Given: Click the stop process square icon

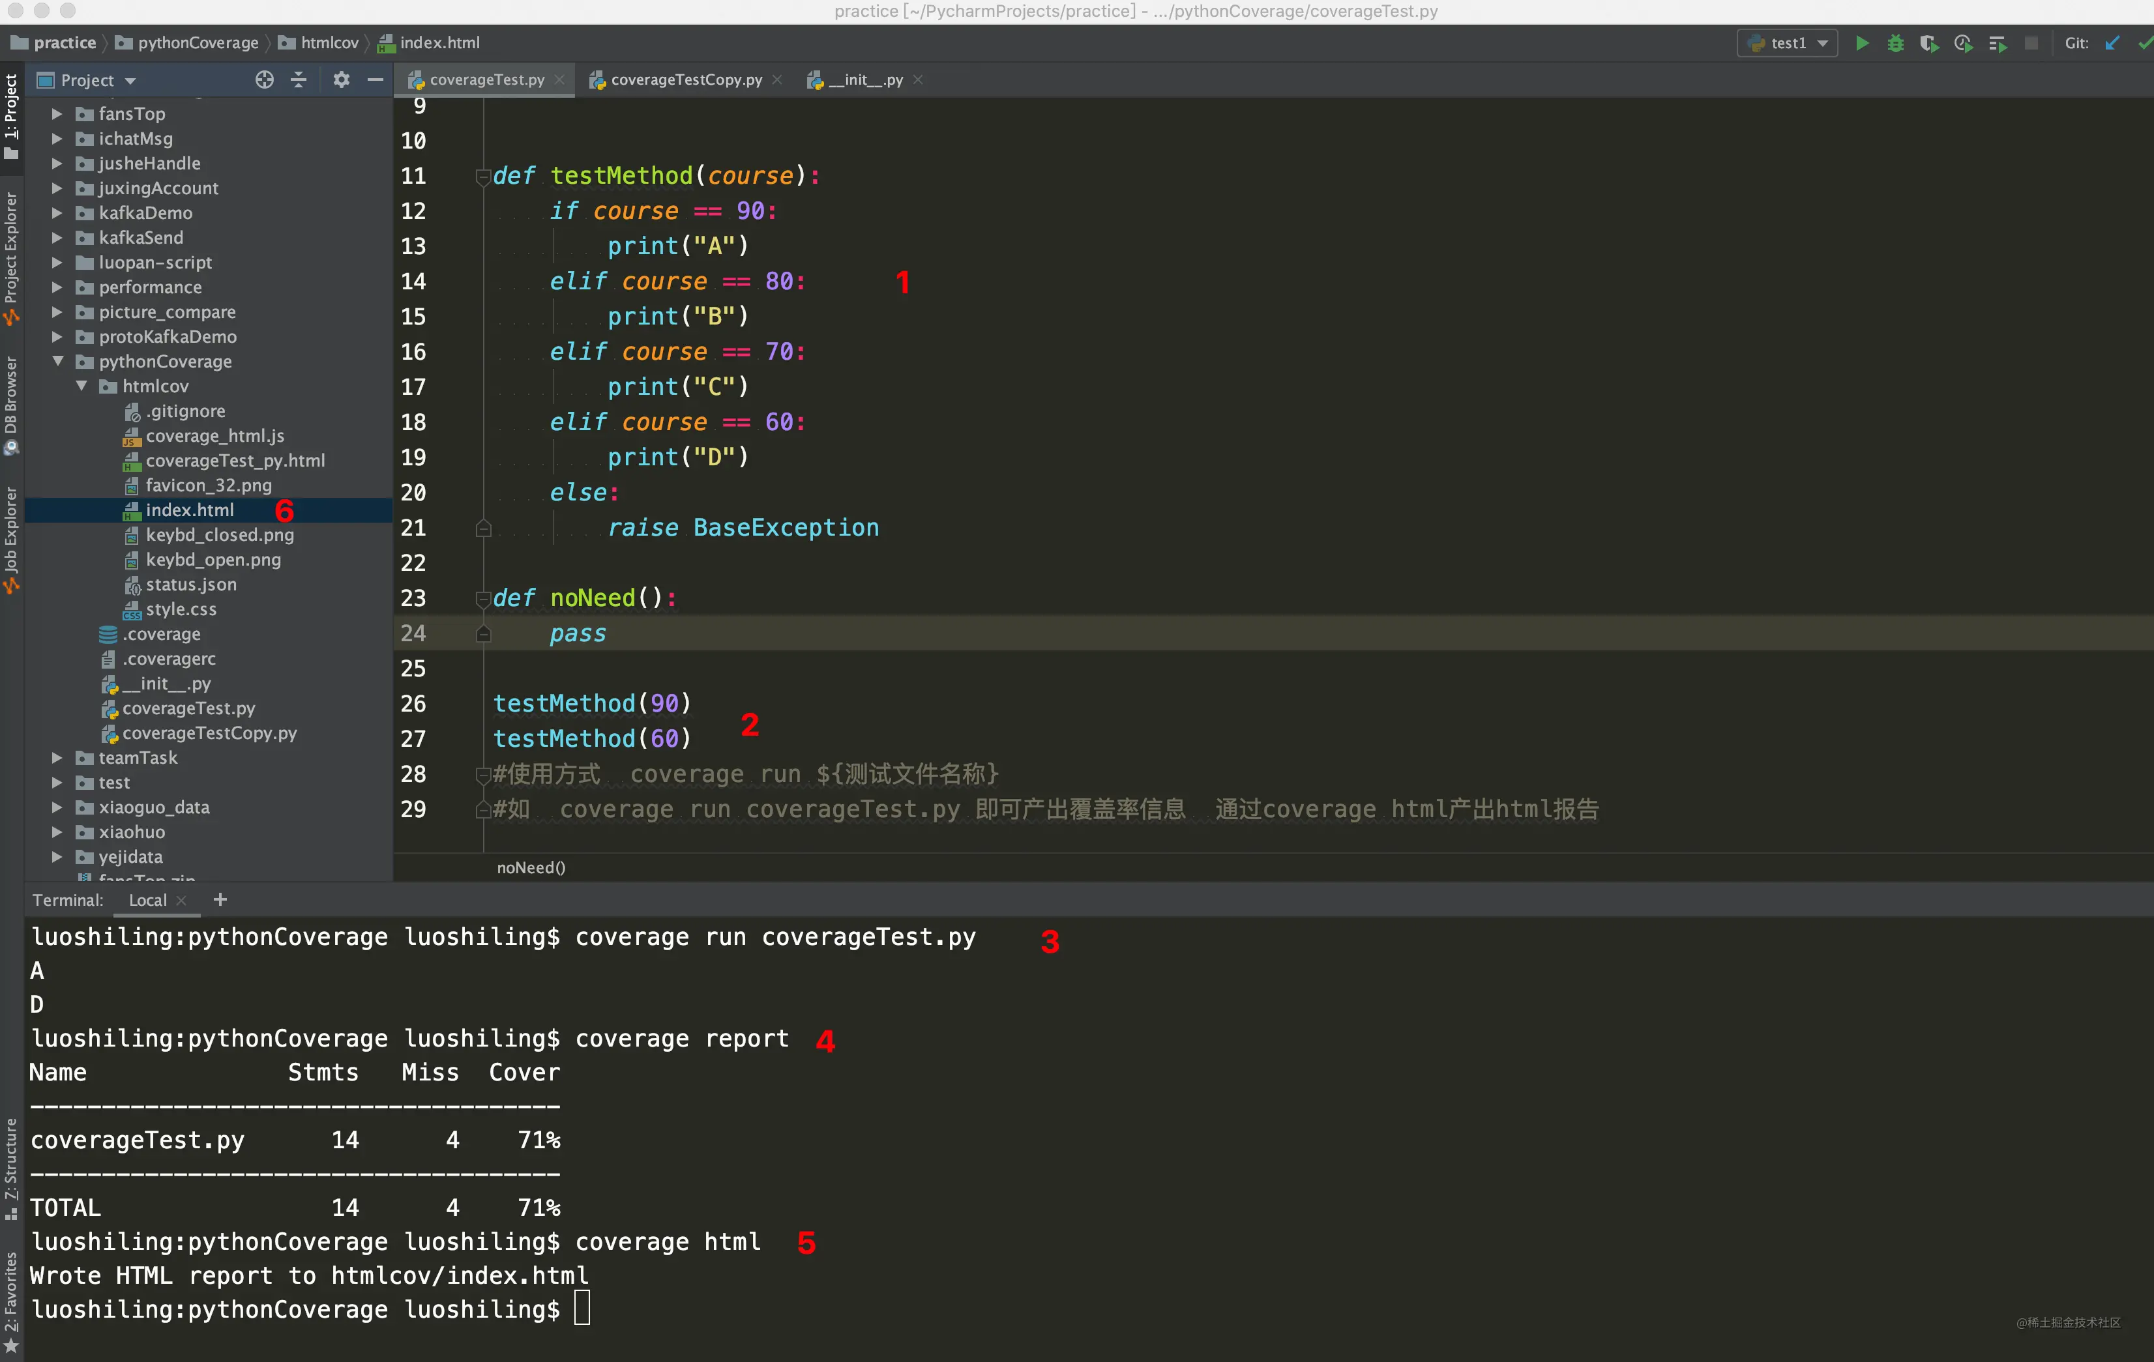Looking at the screenshot, I should point(2031,43).
